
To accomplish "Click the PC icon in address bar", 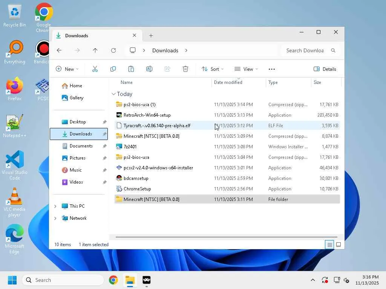I will [133, 50].
